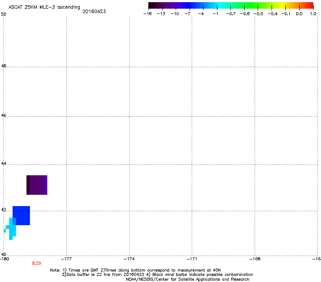
Task: Click the dark purple data patch
Action: click(x=37, y=185)
